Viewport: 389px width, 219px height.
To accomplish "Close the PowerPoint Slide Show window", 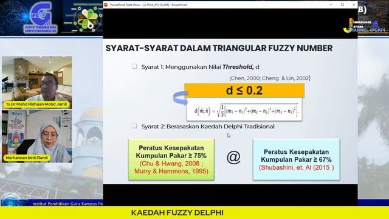I will click(x=354, y=5).
